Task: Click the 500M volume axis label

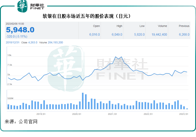Action: 10,98
